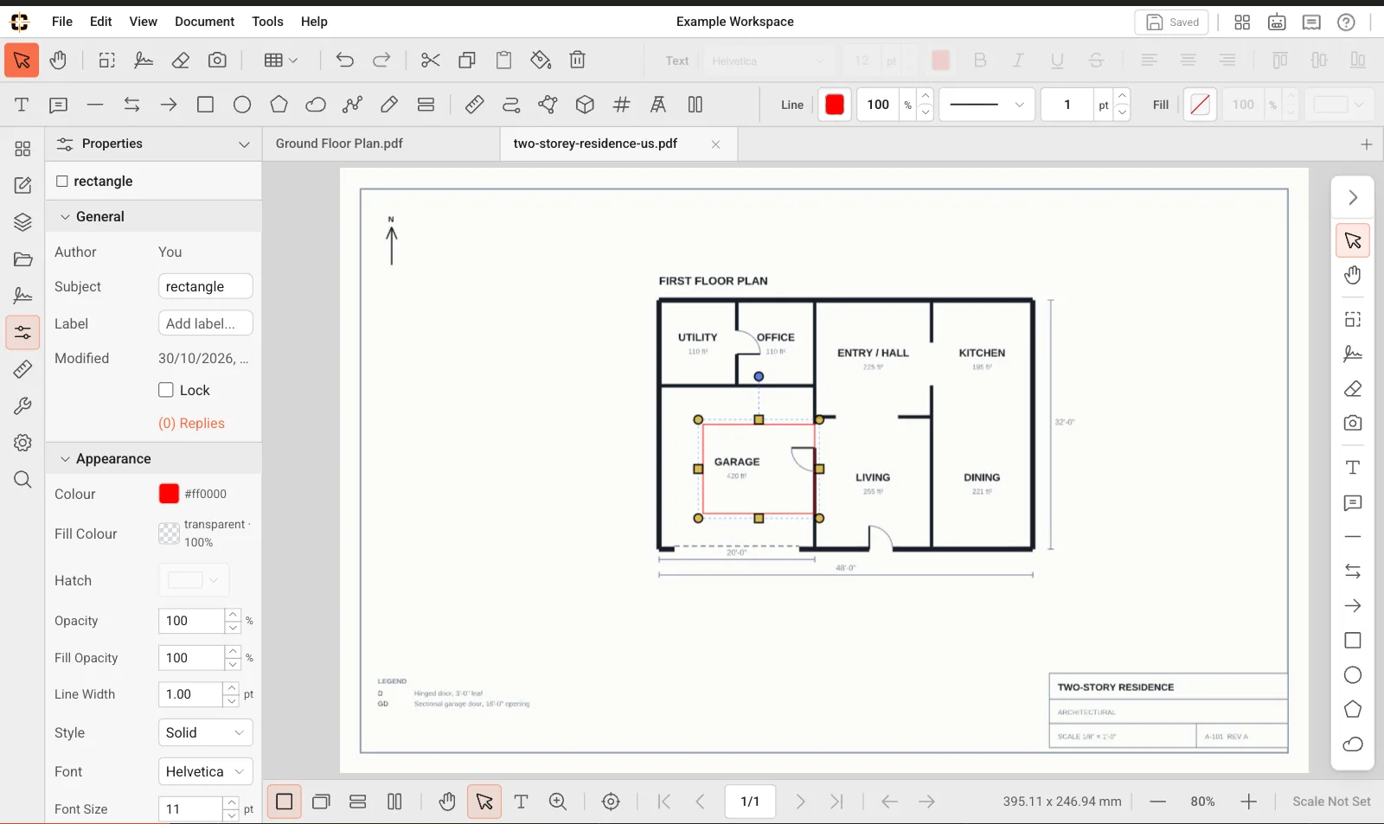Open the Search panel in left sidebar
The image size is (1384, 824).
[22, 480]
